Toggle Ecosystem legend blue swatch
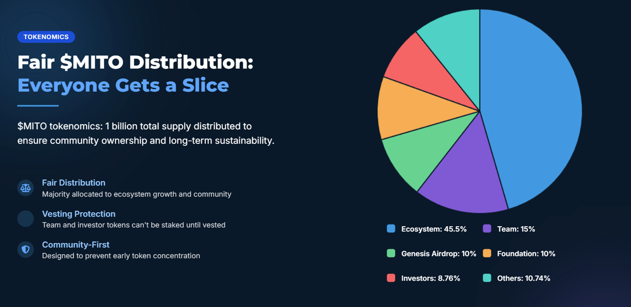 [x=391, y=229]
